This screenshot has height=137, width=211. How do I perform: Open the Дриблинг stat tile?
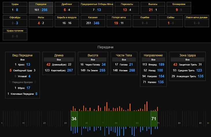(x=67, y=8)
